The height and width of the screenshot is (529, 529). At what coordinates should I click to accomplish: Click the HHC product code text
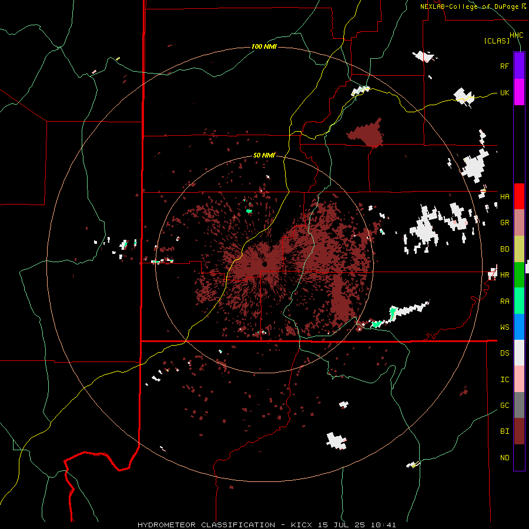[x=517, y=35]
